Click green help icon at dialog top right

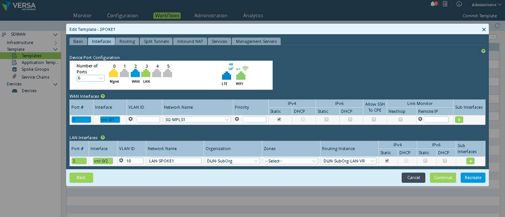click(483, 51)
